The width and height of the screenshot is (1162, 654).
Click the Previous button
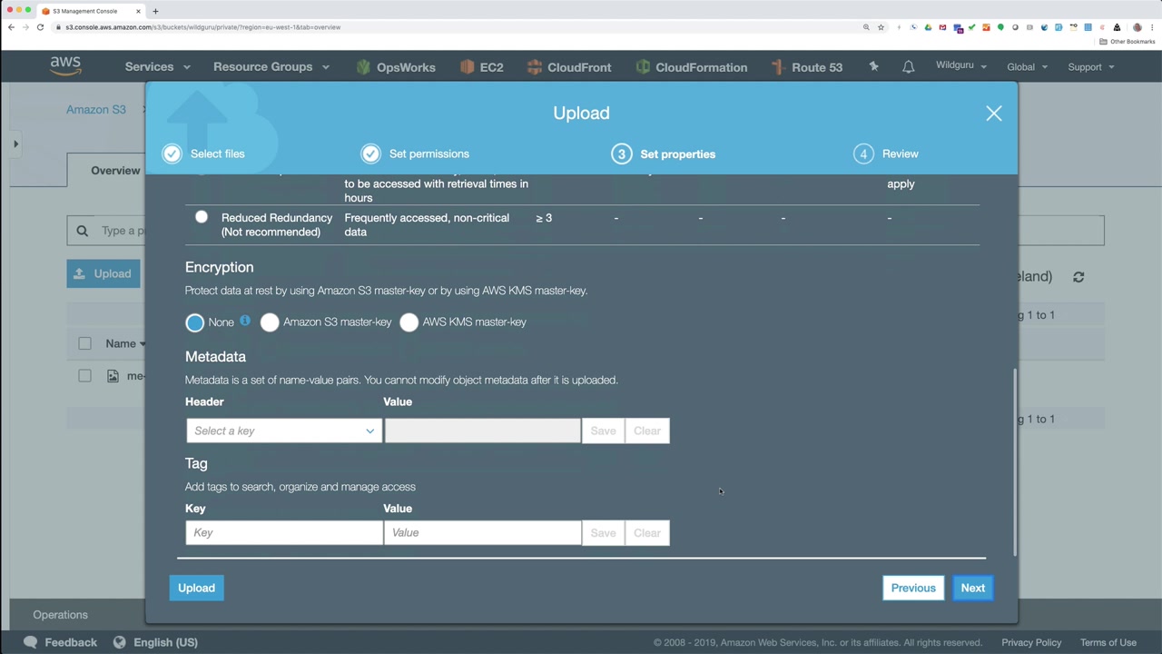(913, 588)
